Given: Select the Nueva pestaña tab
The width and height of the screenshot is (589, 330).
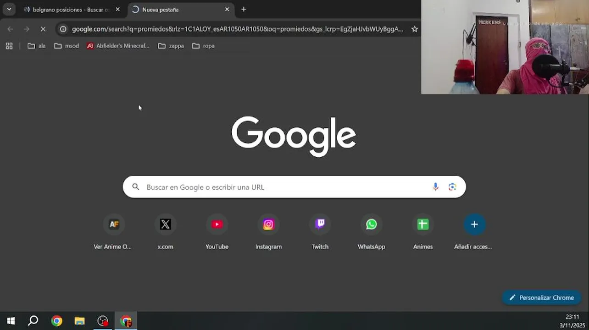Looking at the screenshot, I should point(181,9).
